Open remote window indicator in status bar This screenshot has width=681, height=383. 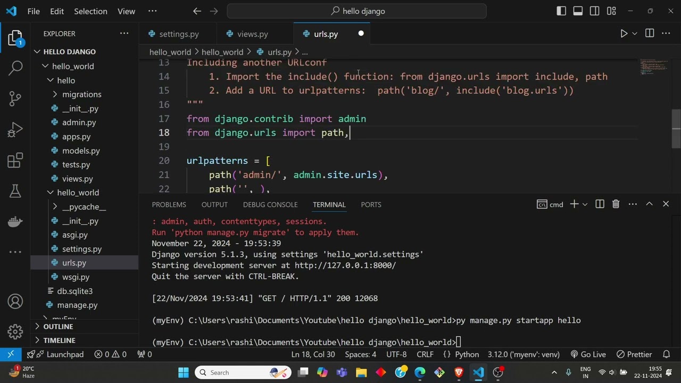pyautogui.click(x=11, y=354)
